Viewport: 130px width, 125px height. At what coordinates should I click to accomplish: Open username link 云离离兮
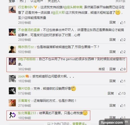click(24, 101)
